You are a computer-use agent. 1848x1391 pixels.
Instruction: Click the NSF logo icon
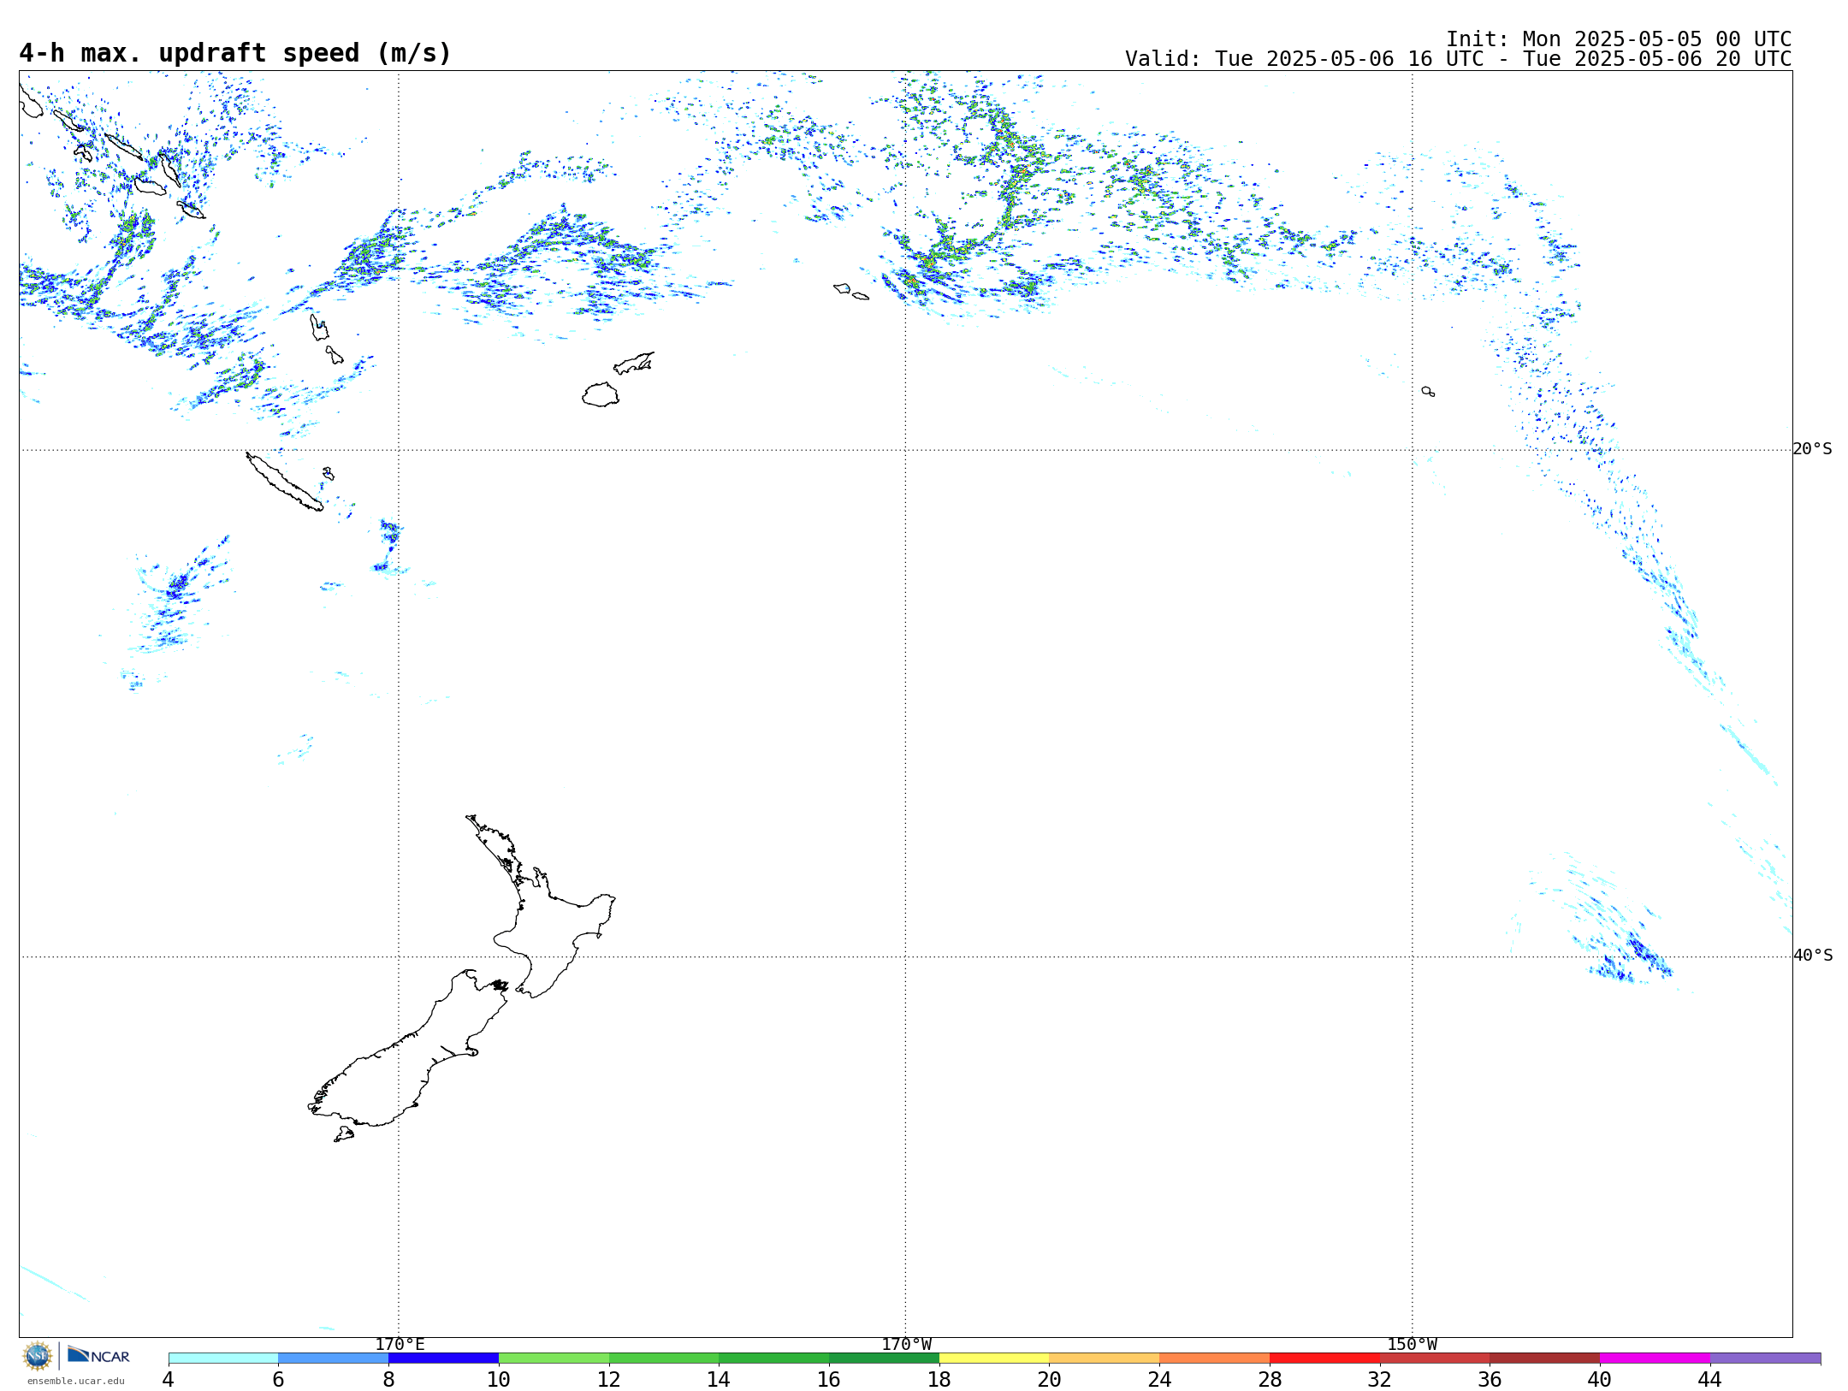(x=38, y=1356)
